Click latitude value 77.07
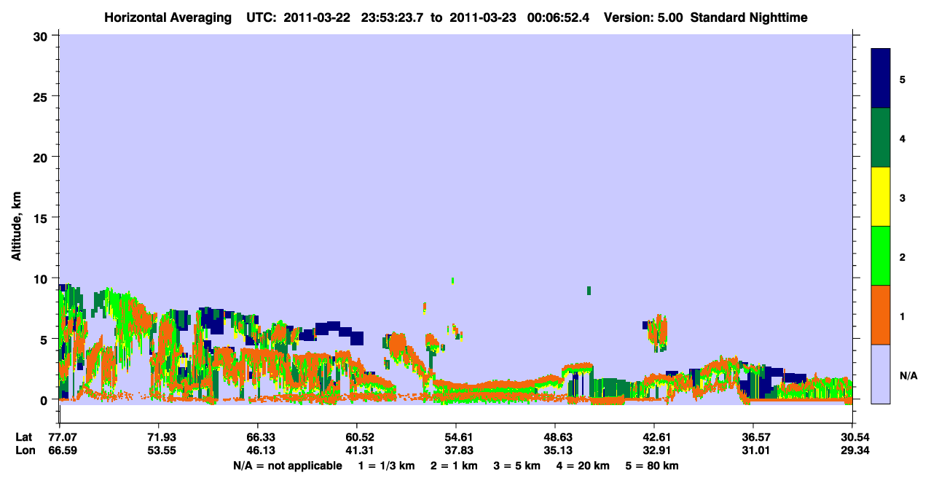The image size is (947, 486). (63, 437)
